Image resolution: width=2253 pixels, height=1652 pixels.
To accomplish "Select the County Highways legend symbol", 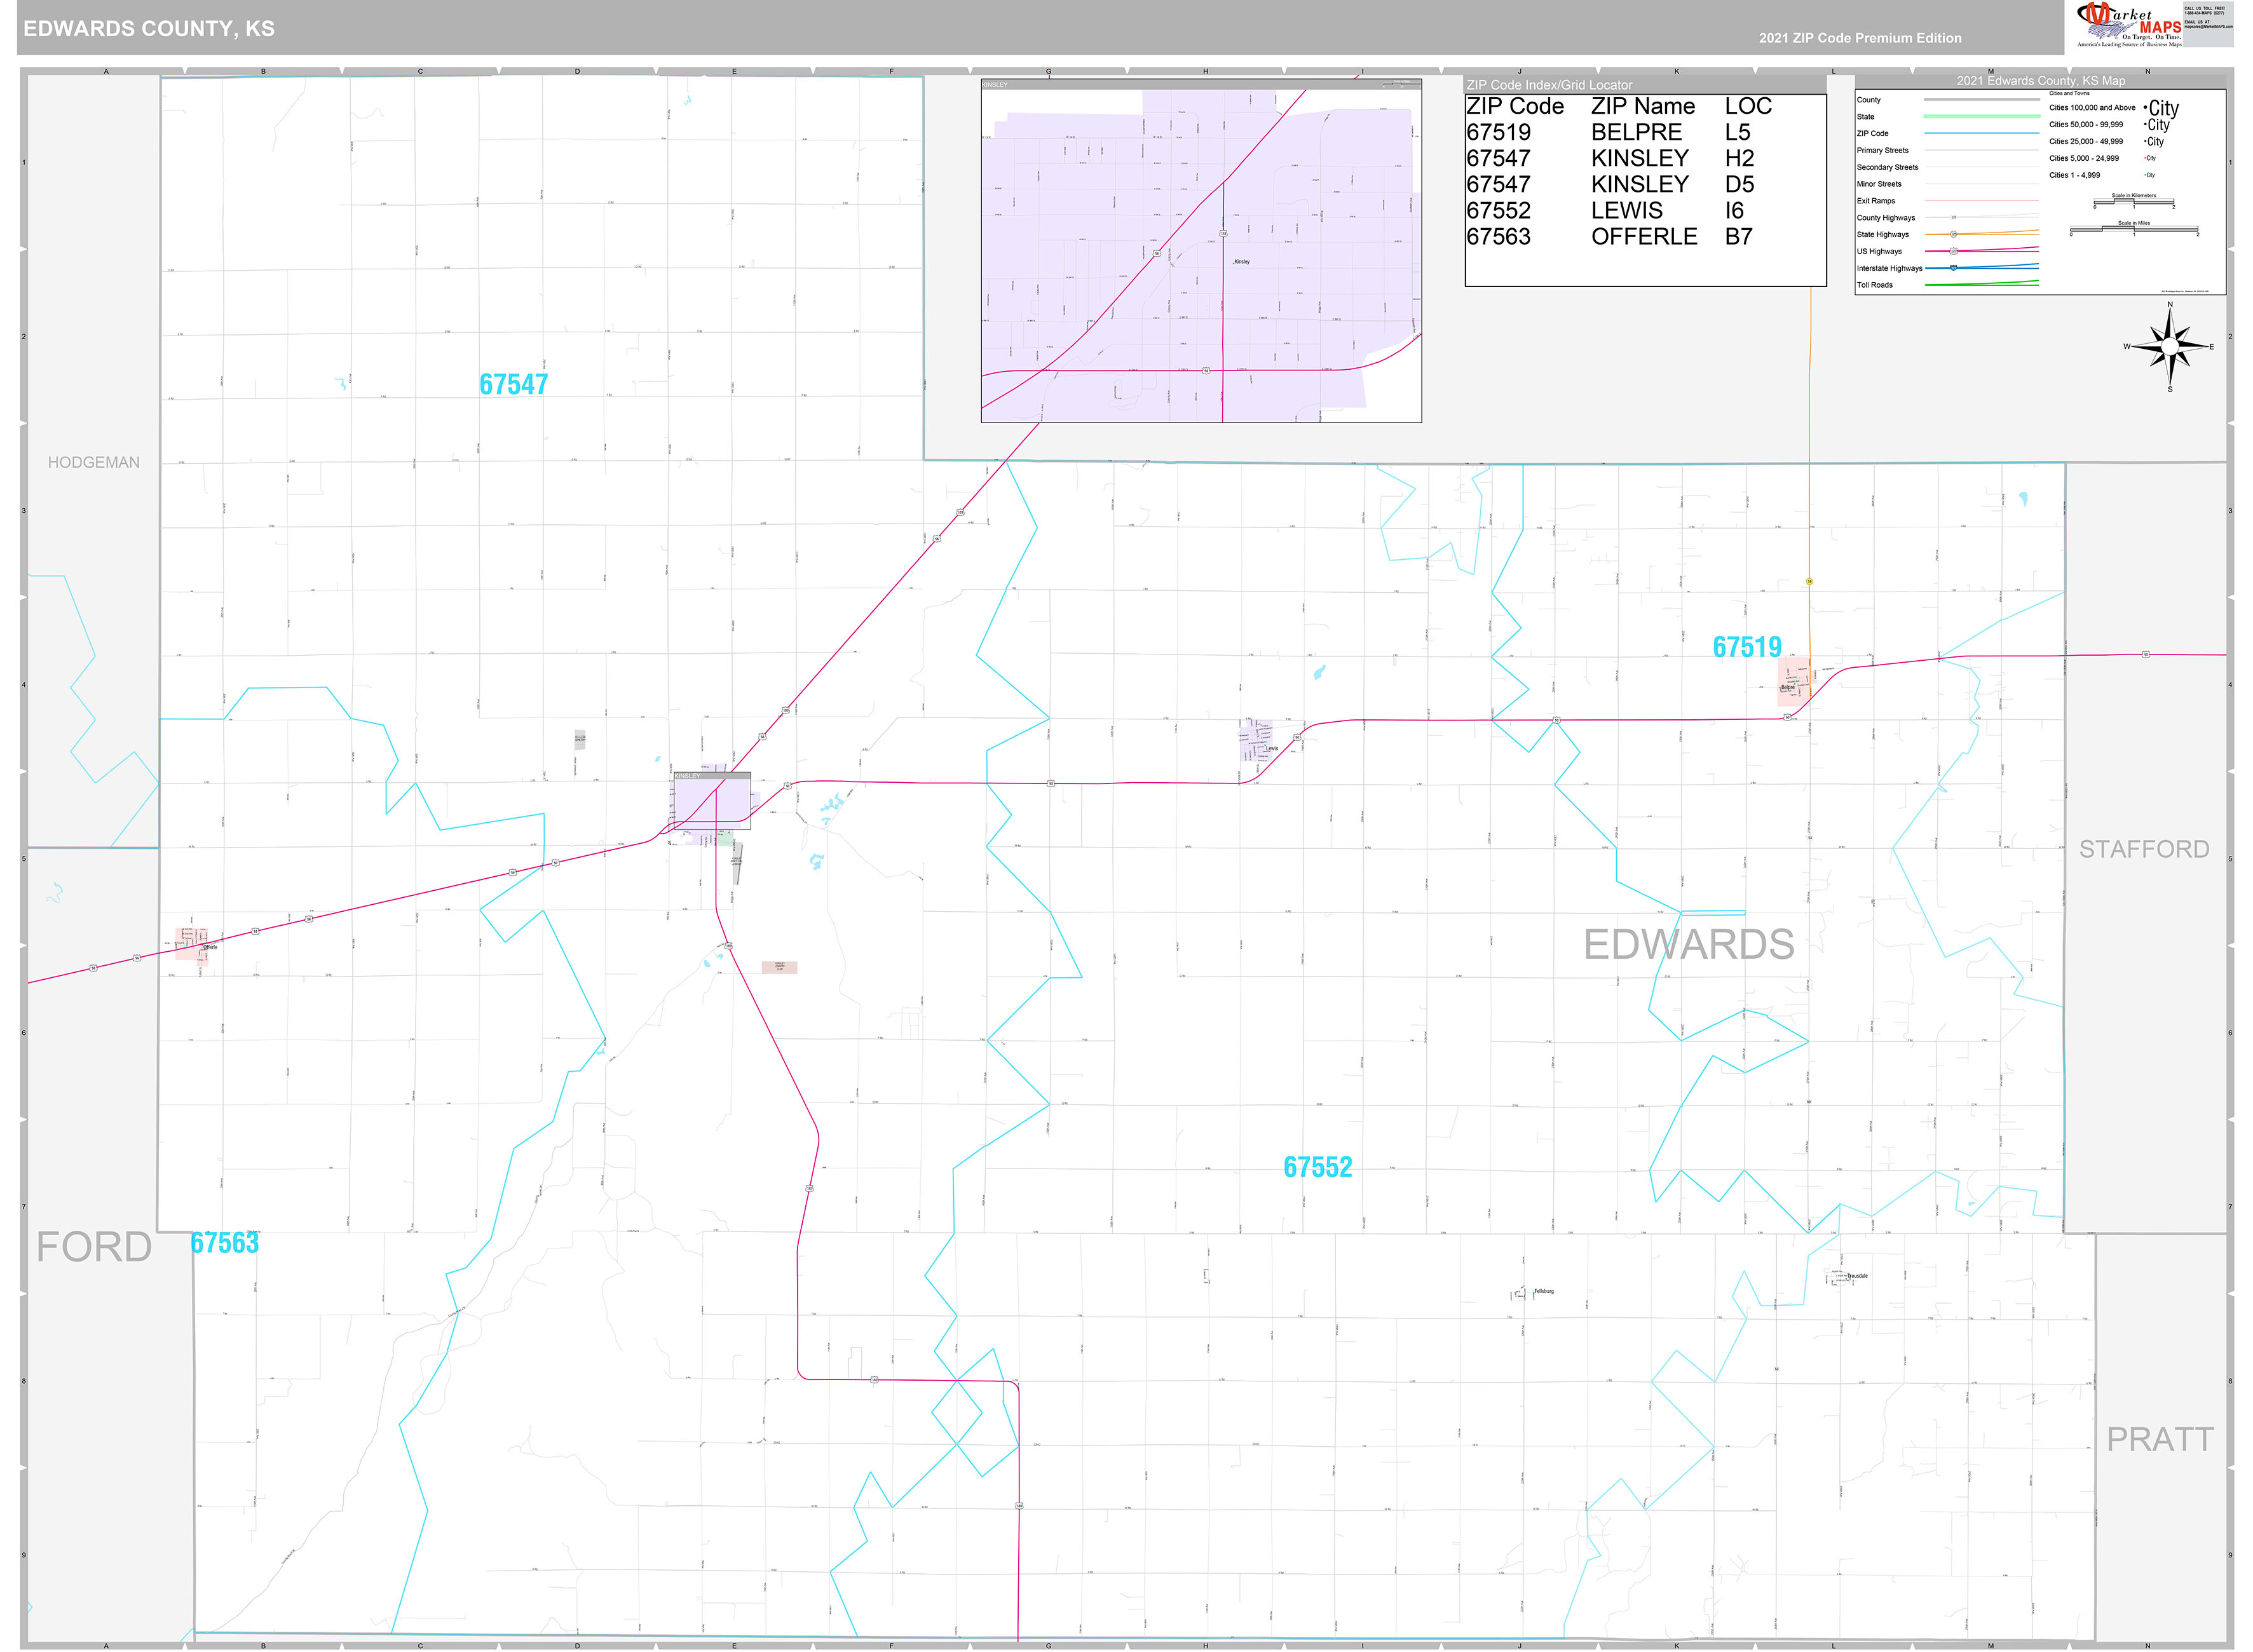I will tap(1954, 217).
